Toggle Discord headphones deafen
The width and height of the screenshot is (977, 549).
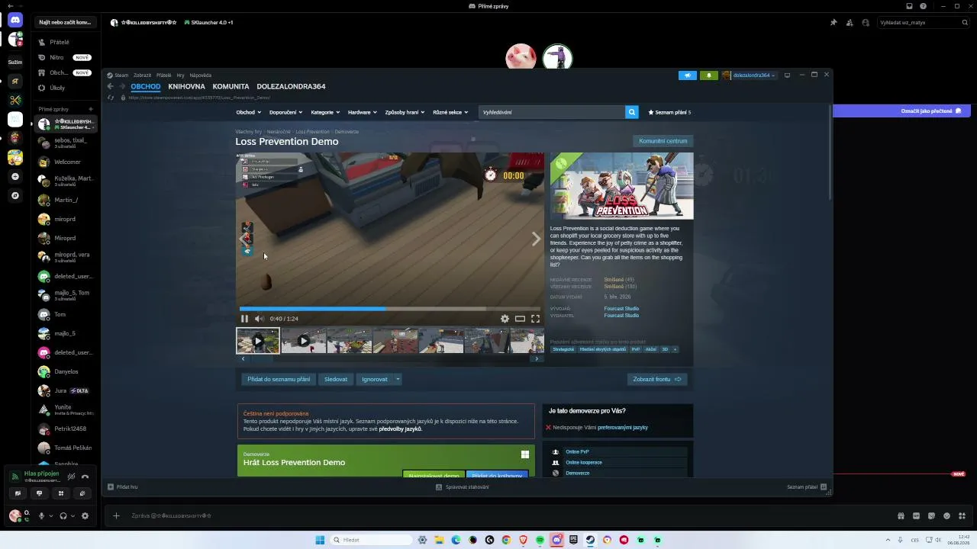point(63,516)
